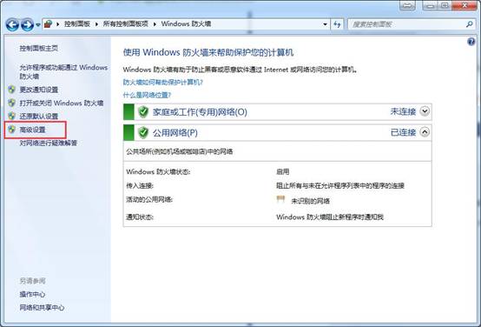
Task: Open the address bar history dropdown
Action: 325,24
